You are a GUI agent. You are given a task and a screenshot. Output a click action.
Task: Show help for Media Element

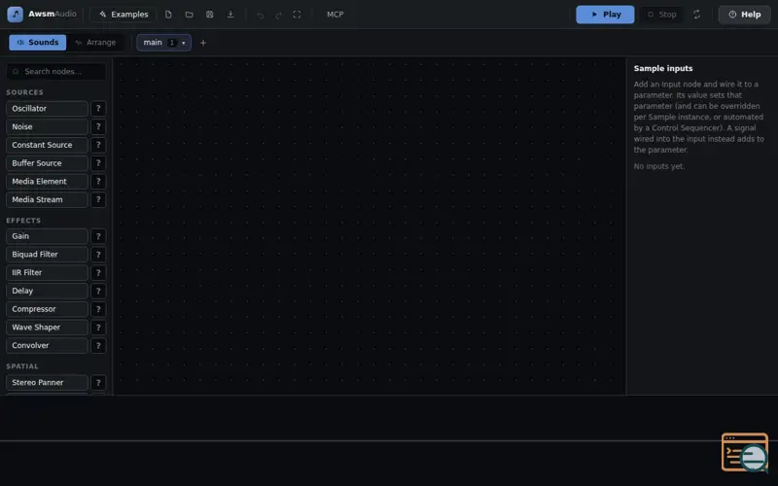(x=98, y=182)
